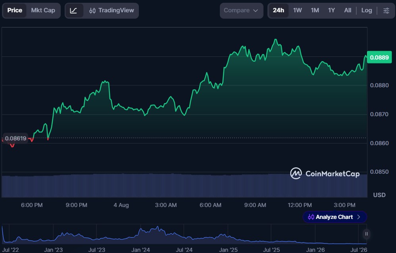Click the current price tag 0.0889

(x=379, y=57)
